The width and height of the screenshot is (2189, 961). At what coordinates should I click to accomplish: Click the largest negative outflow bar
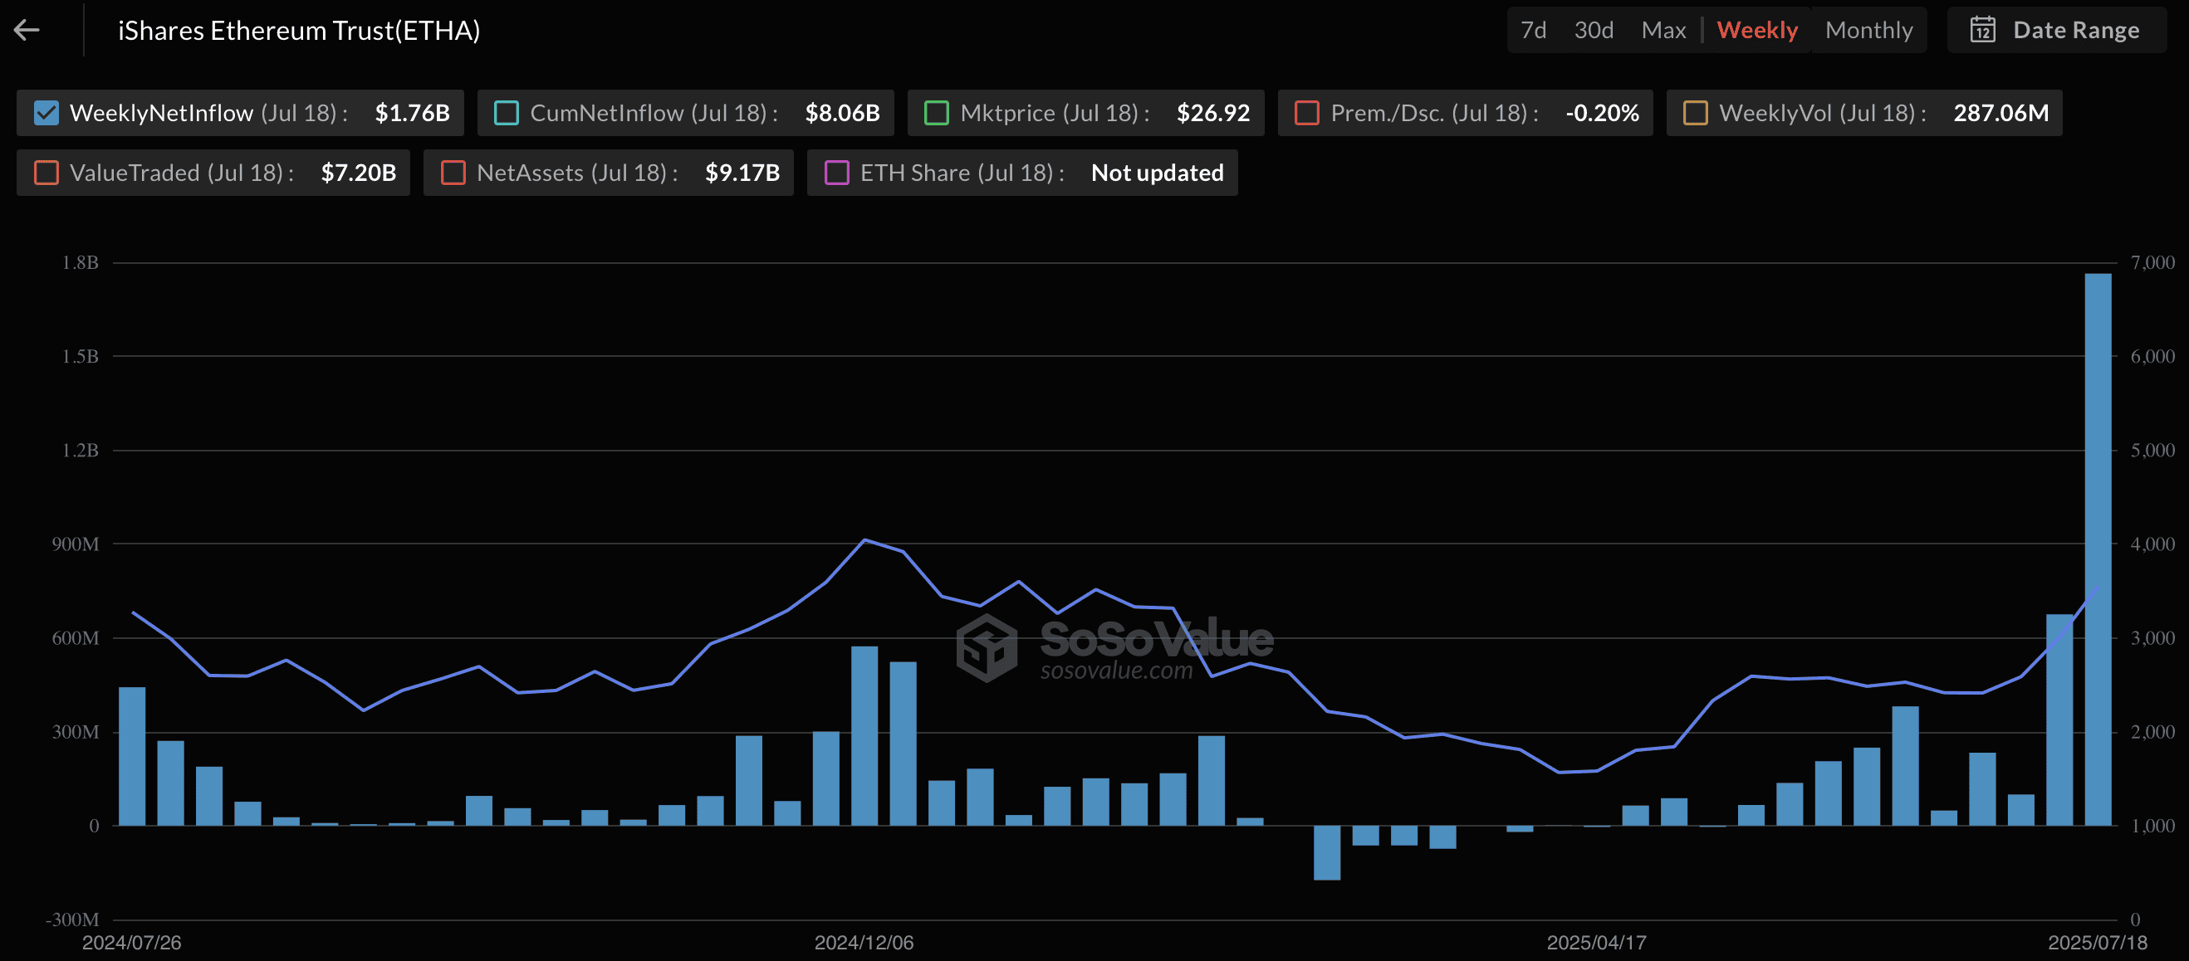tap(1326, 852)
